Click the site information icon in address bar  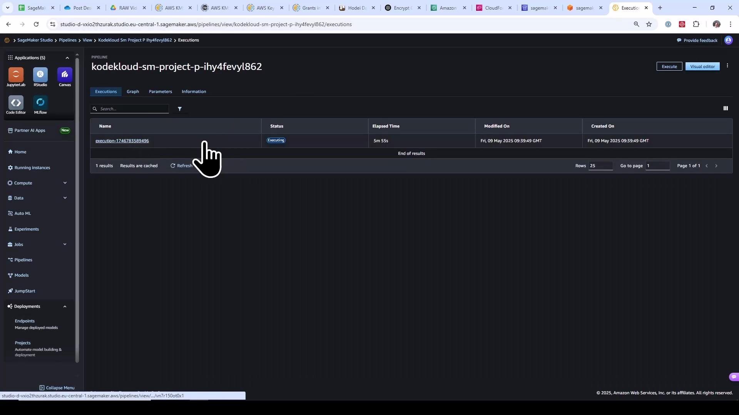[53, 24]
